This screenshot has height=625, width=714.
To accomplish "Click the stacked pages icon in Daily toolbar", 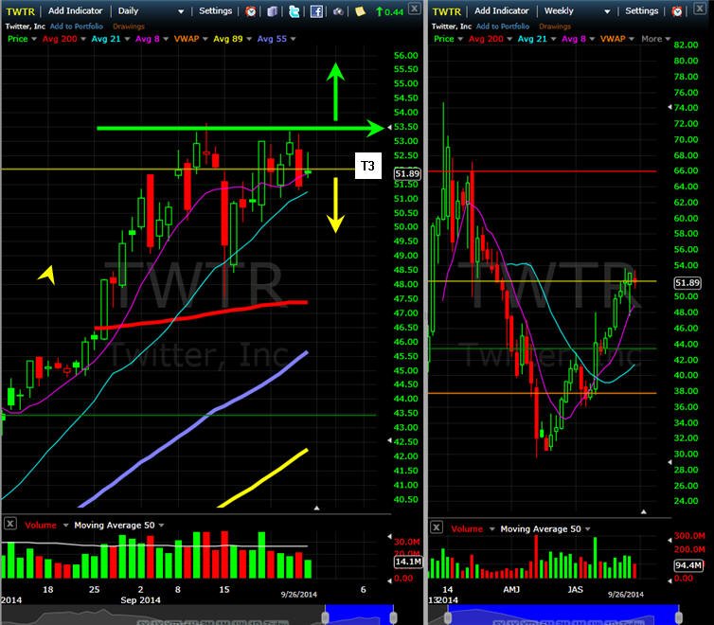I will (273, 11).
